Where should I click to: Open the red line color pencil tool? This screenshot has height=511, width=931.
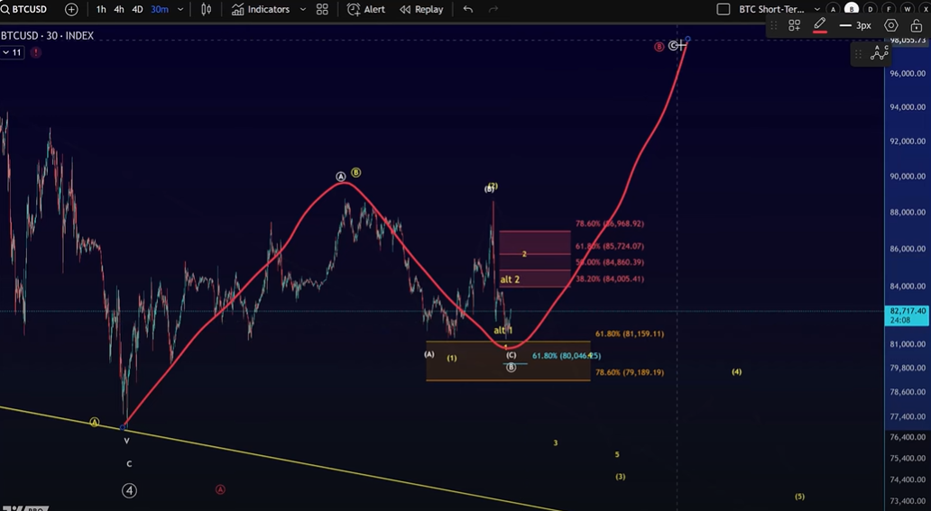tap(820, 25)
